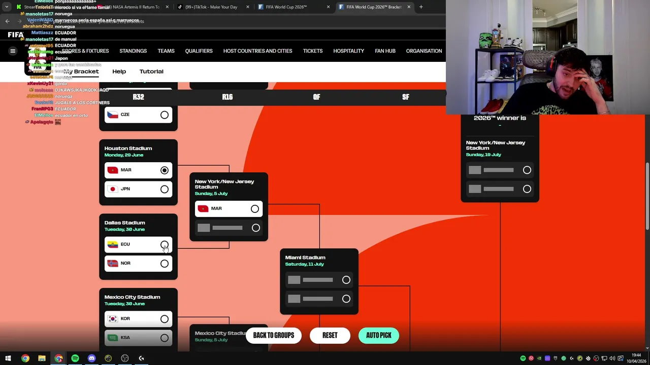Viewport: 650px width, 365px height.
Task: Open Chrome tab search dropdown
Action: click(7, 7)
